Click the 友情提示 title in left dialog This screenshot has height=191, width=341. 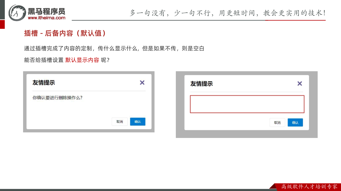44,83
